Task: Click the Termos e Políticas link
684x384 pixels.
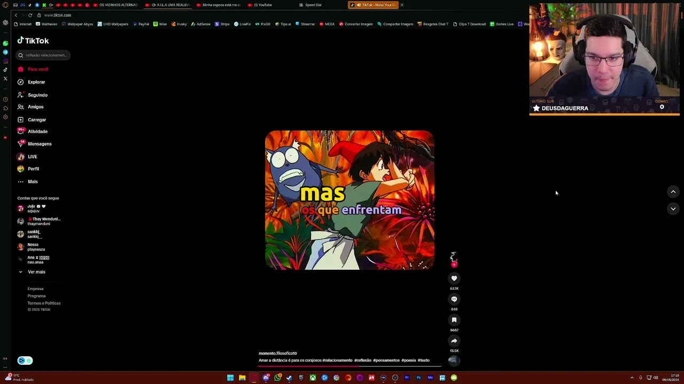Action: [44, 303]
